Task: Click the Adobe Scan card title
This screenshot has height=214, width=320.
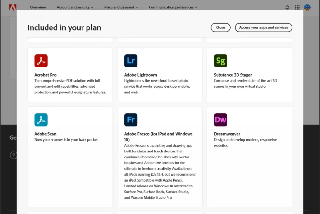Action: coord(45,134)
